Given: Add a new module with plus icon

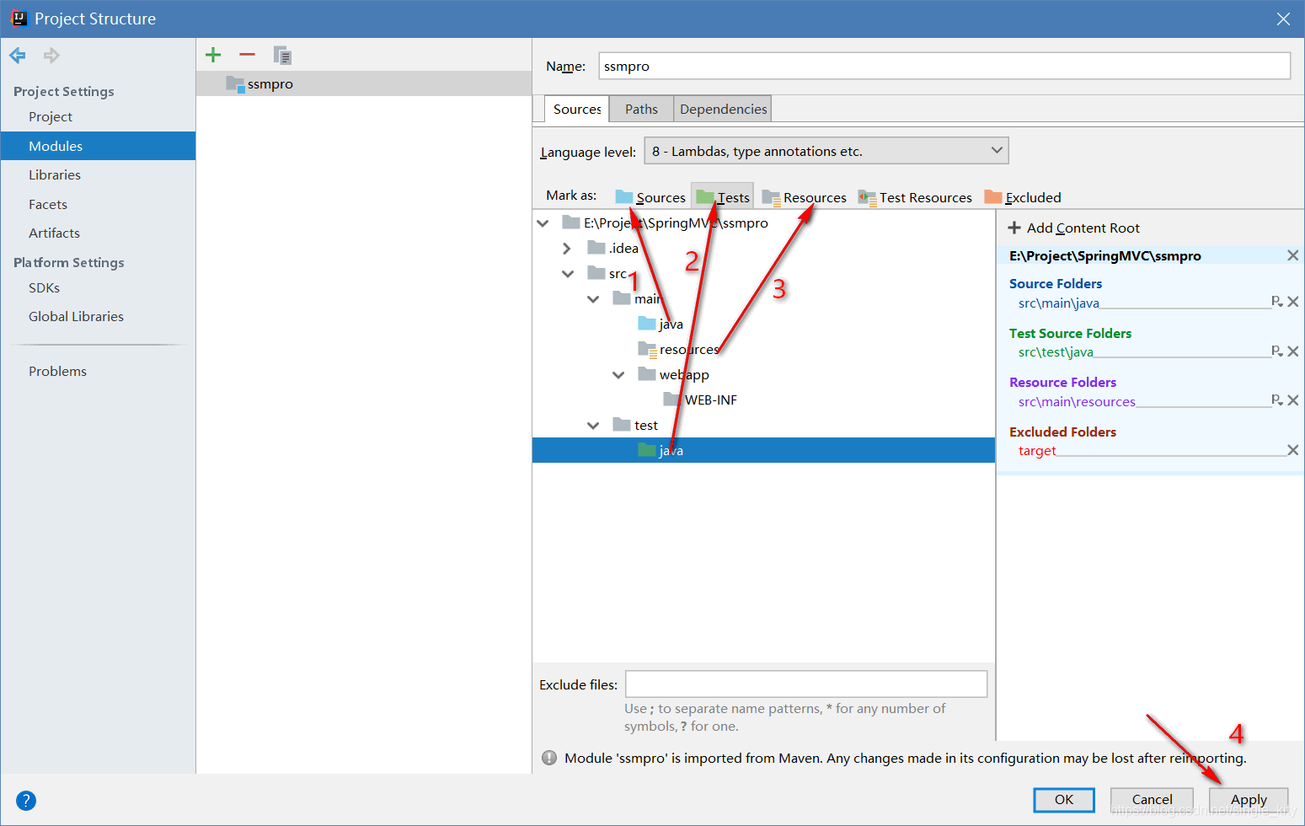Looking at the screenshot, I should [213, 55].
